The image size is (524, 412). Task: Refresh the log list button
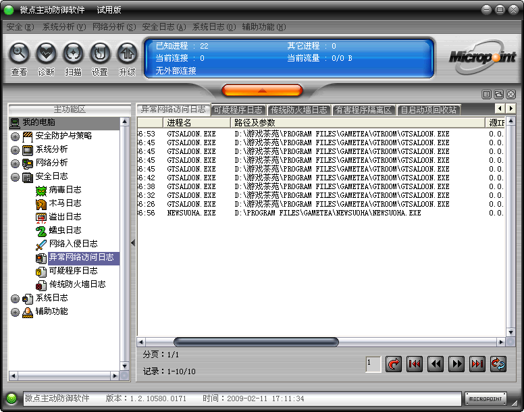[498, 364]
